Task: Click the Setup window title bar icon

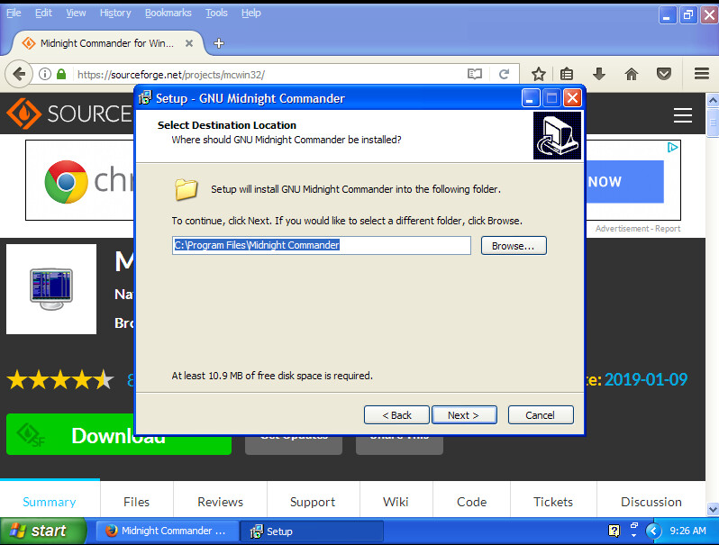Action: tap(145, 97)
